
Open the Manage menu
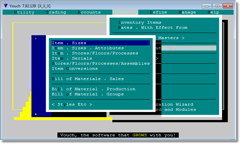187,12
